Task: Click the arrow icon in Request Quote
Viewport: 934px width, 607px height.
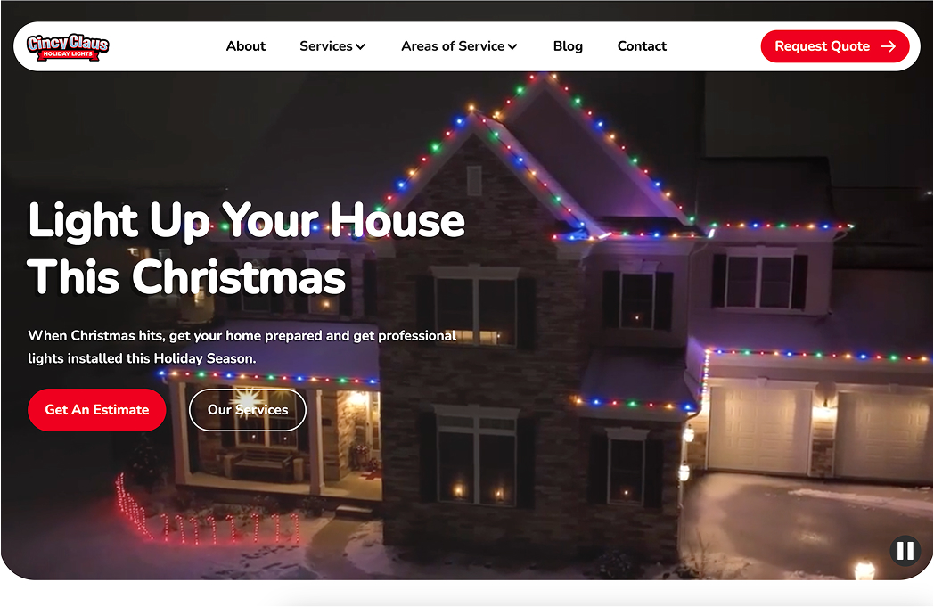Action: [x=889, y=46]
